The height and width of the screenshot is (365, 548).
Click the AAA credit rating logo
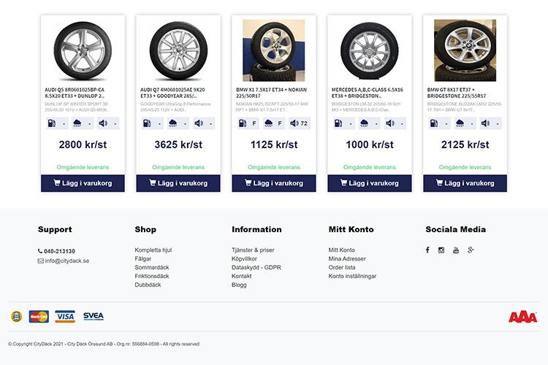[x=522, y=317]
